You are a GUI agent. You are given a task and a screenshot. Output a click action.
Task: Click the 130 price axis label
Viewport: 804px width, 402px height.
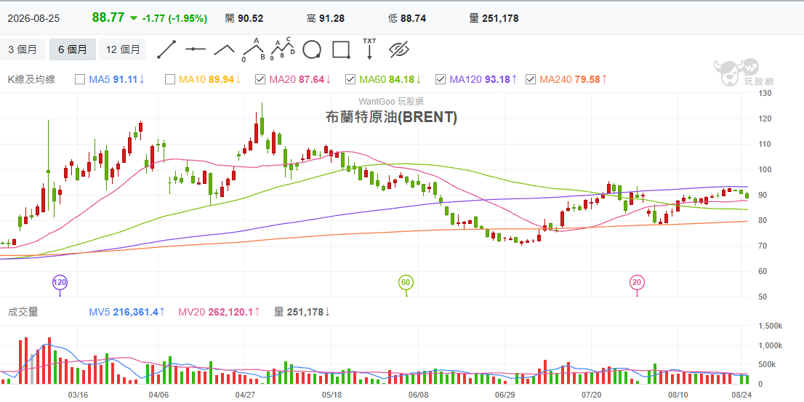pos(765,93)
